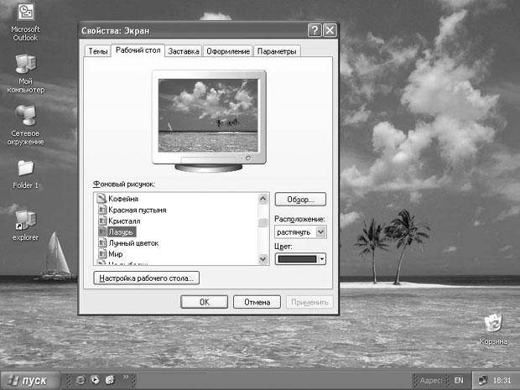Select Лунный цветок wallpaper from the list

pos(134,242)
